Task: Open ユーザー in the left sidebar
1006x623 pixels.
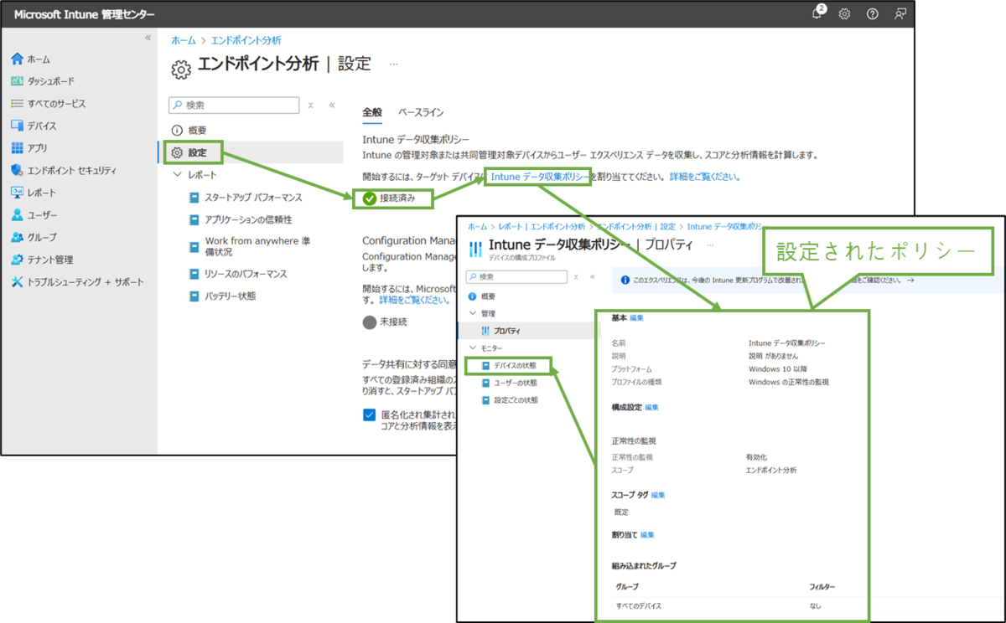Action: pyautogui.click(x=34, y=215)
